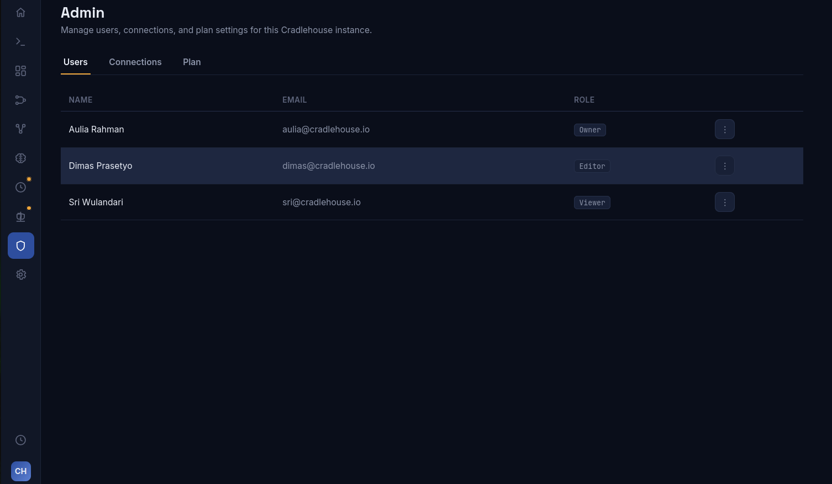Click the email sri@cradlehouse.io

pyautogui.click(x=322, y=202)
